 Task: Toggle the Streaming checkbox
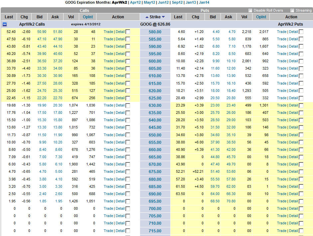click(292, 10)
